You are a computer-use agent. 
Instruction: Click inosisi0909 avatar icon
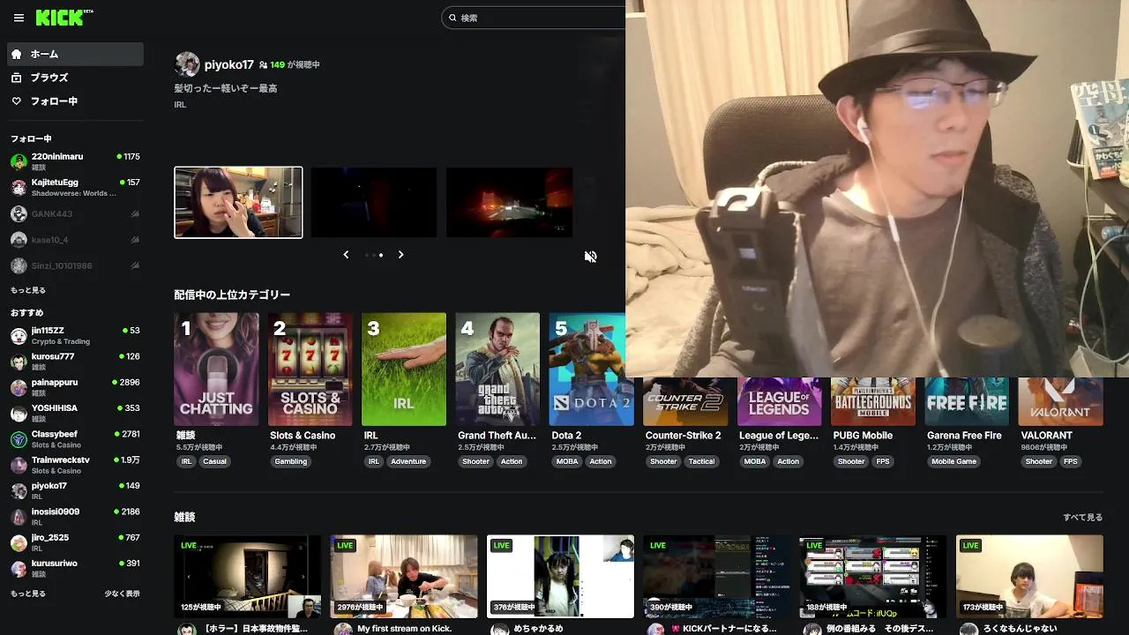pos(19,517)
